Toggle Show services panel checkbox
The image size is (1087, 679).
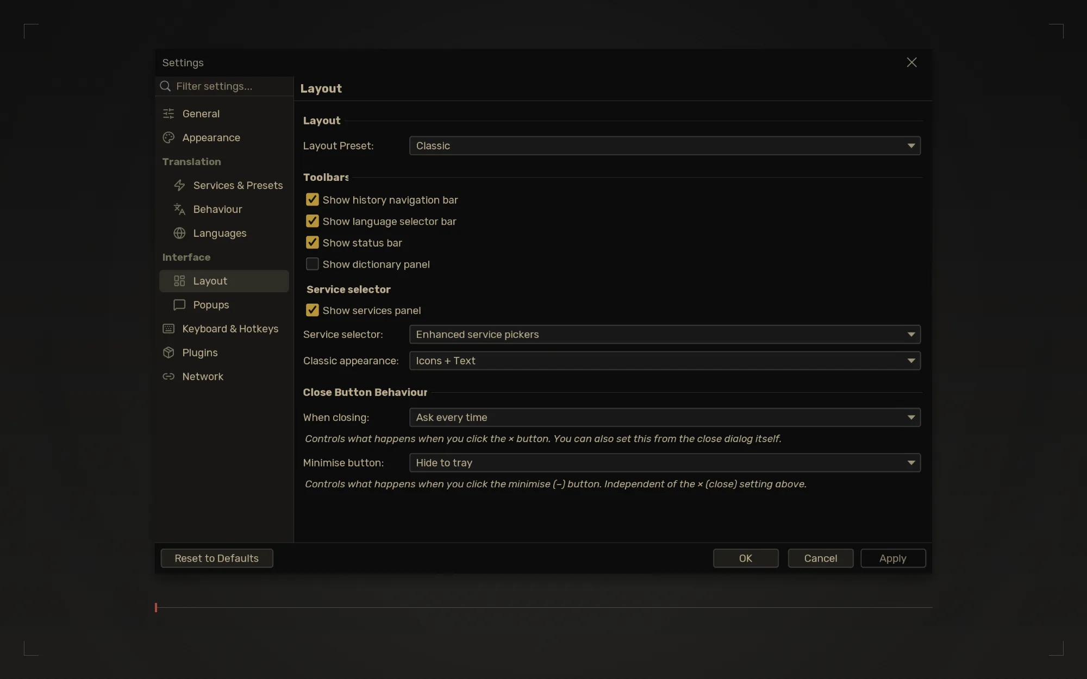click(x=312, y=310)
